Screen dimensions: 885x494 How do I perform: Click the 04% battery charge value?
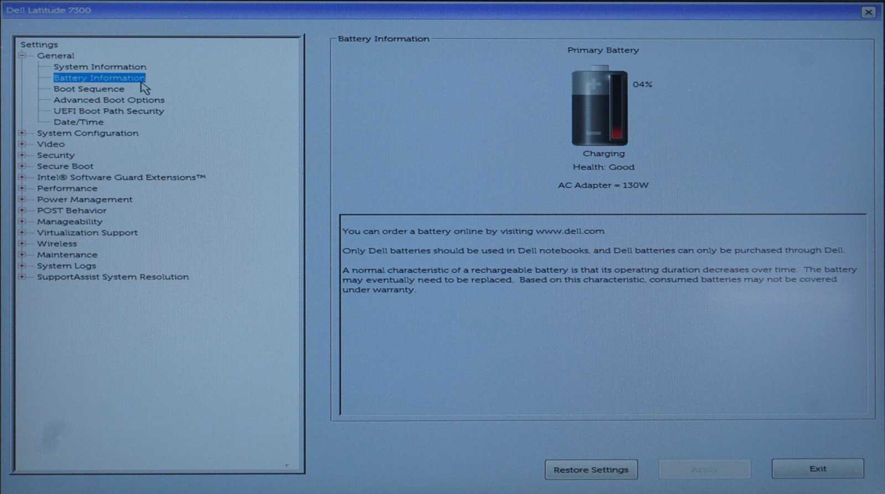643,85
